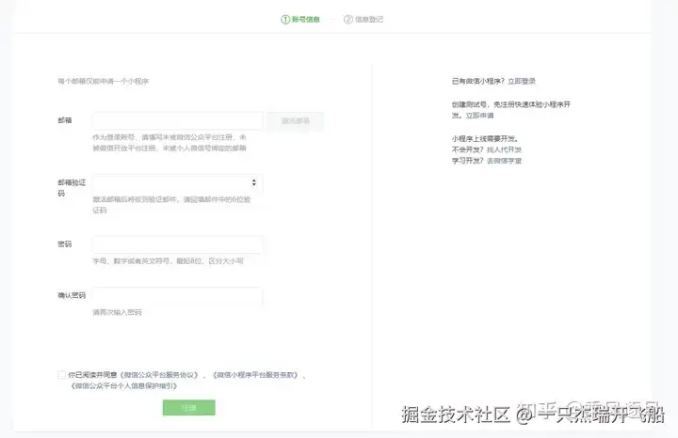Select step 1 账号信息 tab
Viewport: 678px width, 438px height.
click(300, 20)
